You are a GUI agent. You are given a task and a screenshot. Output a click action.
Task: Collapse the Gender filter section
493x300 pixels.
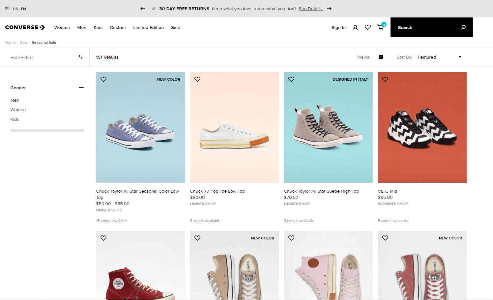click(x=81, y=88)
